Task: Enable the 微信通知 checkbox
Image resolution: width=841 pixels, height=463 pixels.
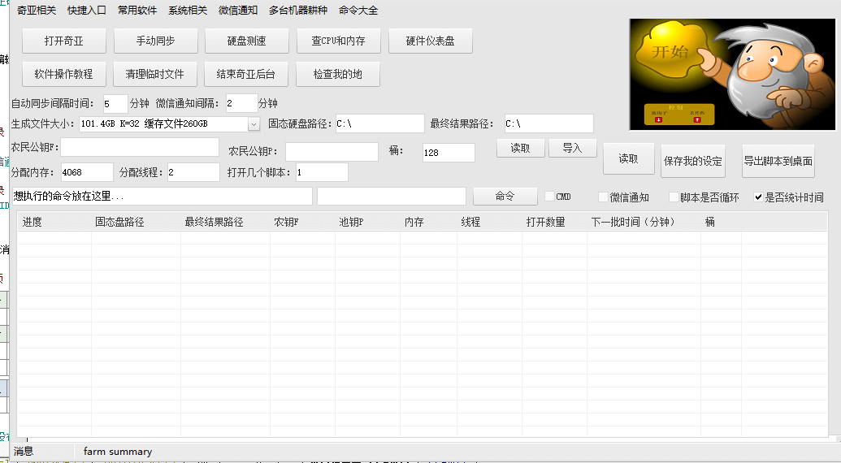Action: 603,197
